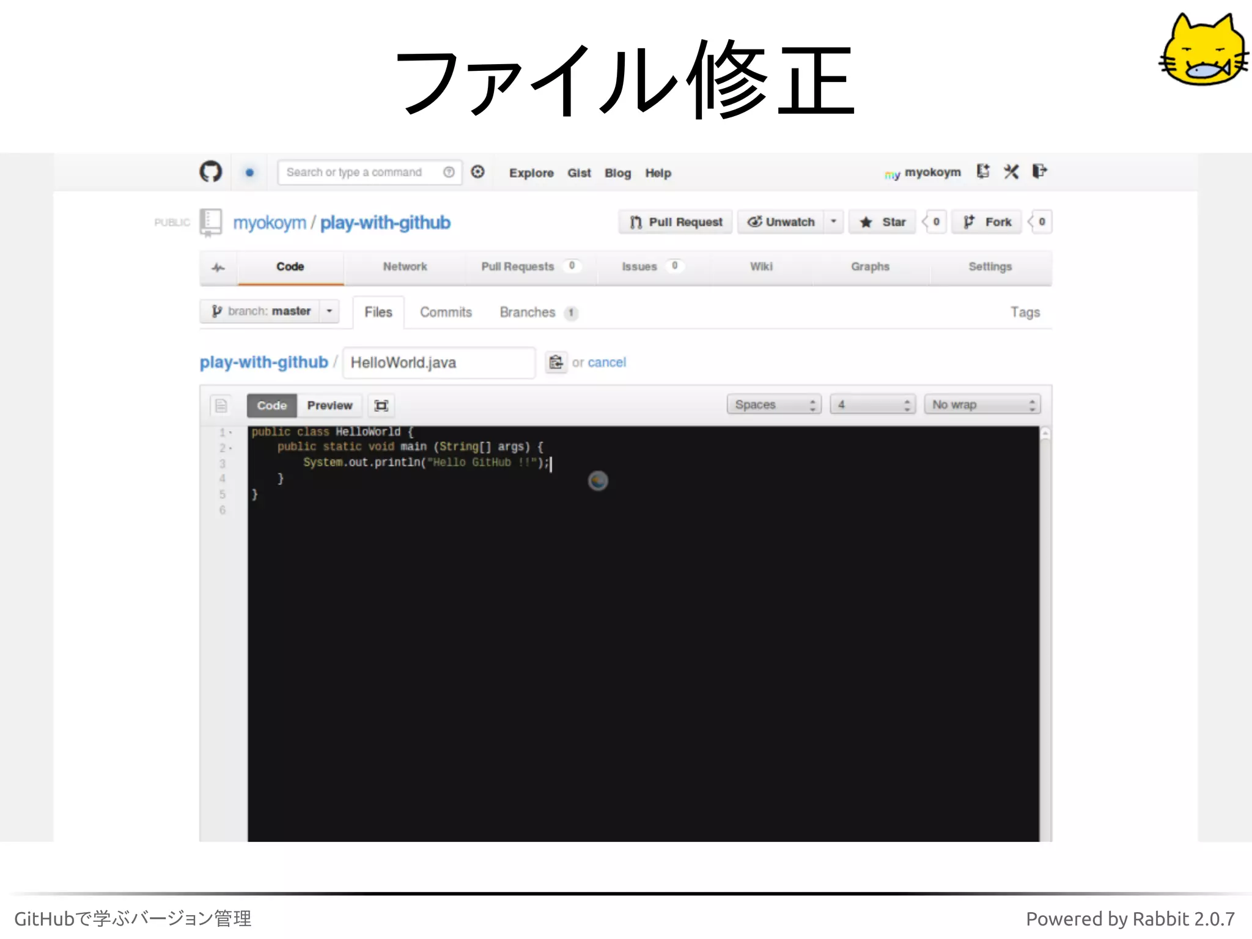Click the repository book icon
Screen dimensions: 1252x939
point(211,223)
